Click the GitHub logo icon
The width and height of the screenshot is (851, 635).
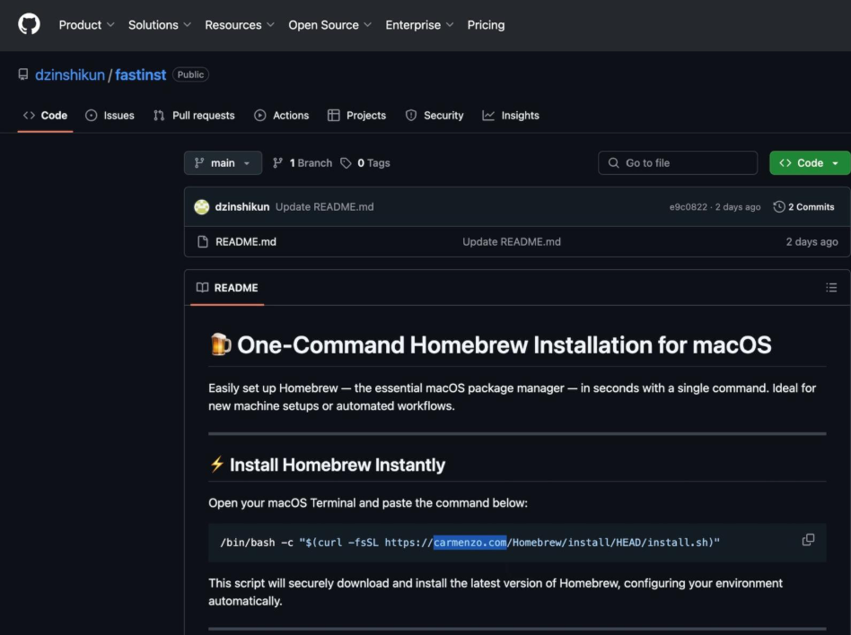(x=29, y=24)
